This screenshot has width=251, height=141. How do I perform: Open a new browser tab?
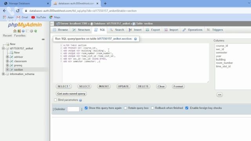click(x=105, y=4)
